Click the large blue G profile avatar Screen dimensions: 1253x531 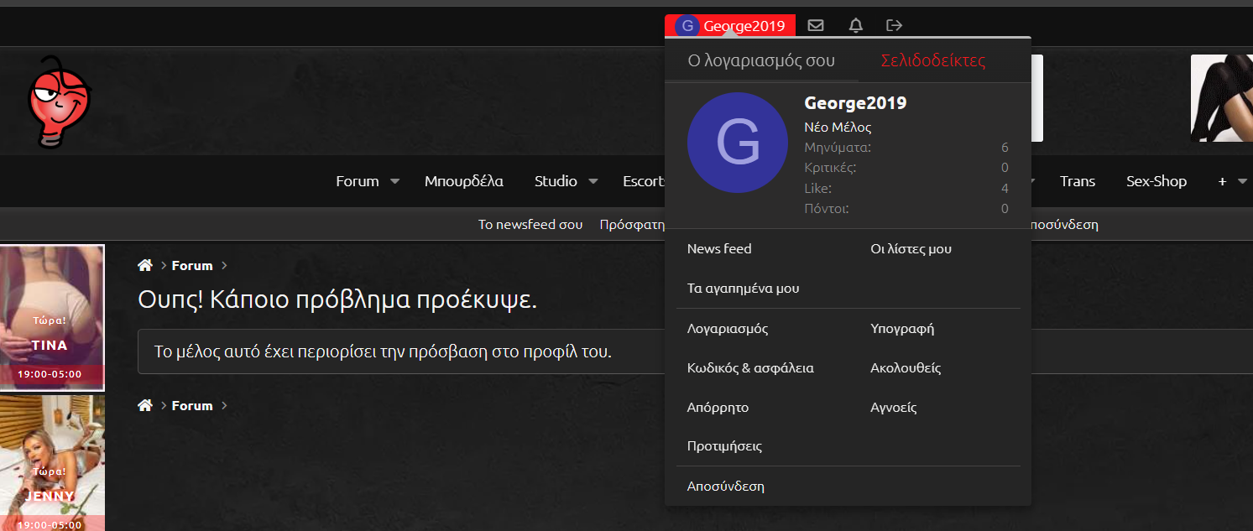pos(737,143)
